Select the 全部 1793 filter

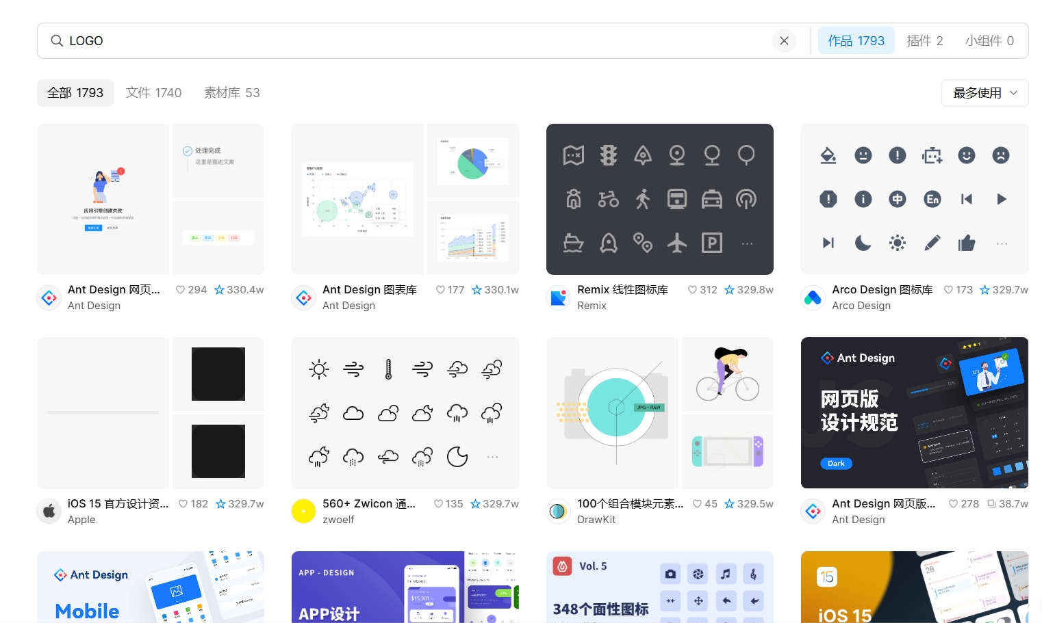click(75, 93)
